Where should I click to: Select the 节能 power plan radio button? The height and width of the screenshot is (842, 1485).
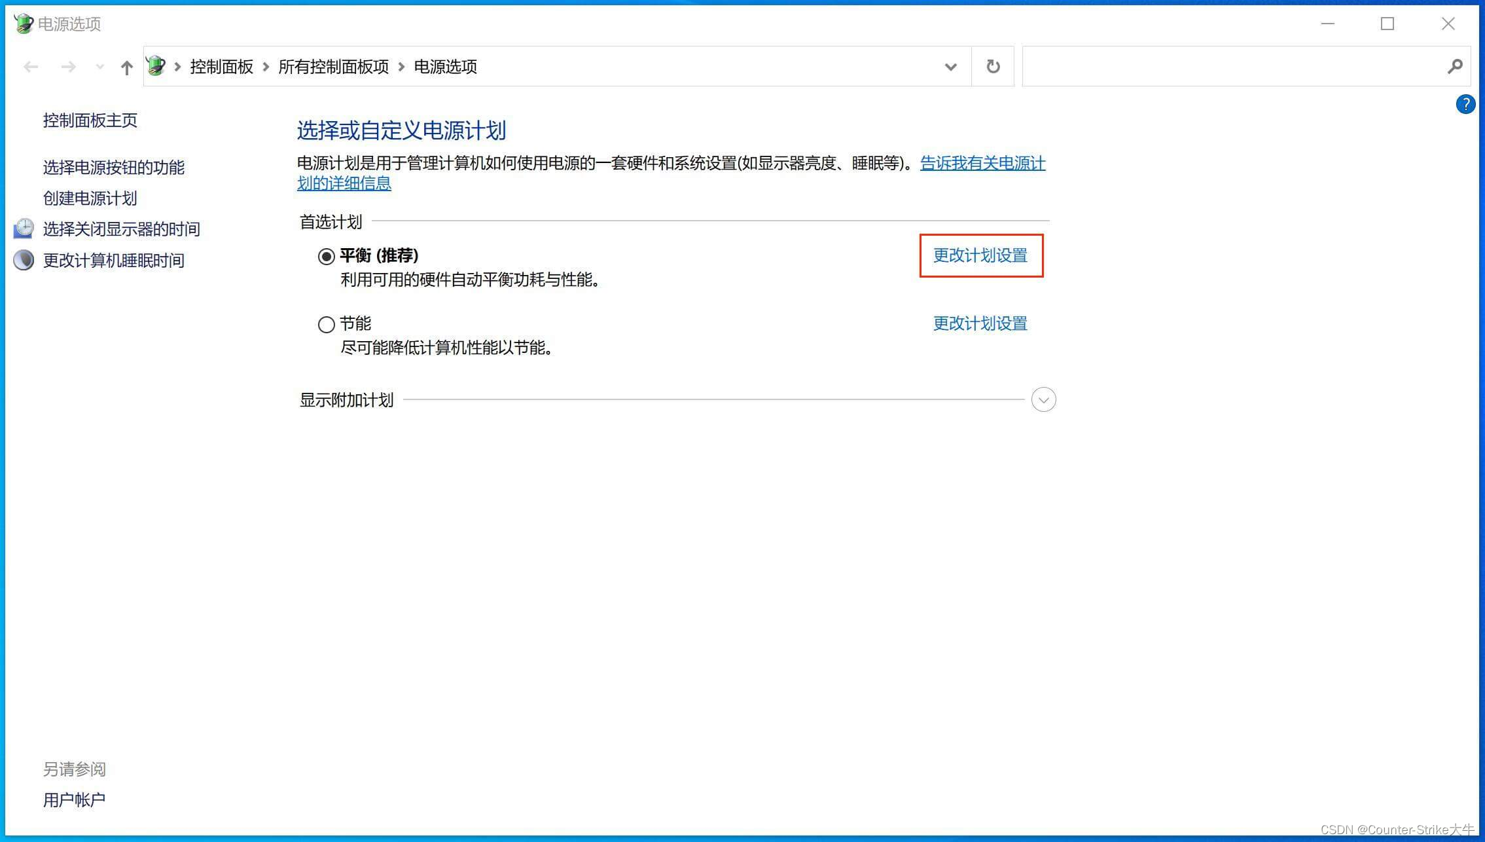pos(326,324)
